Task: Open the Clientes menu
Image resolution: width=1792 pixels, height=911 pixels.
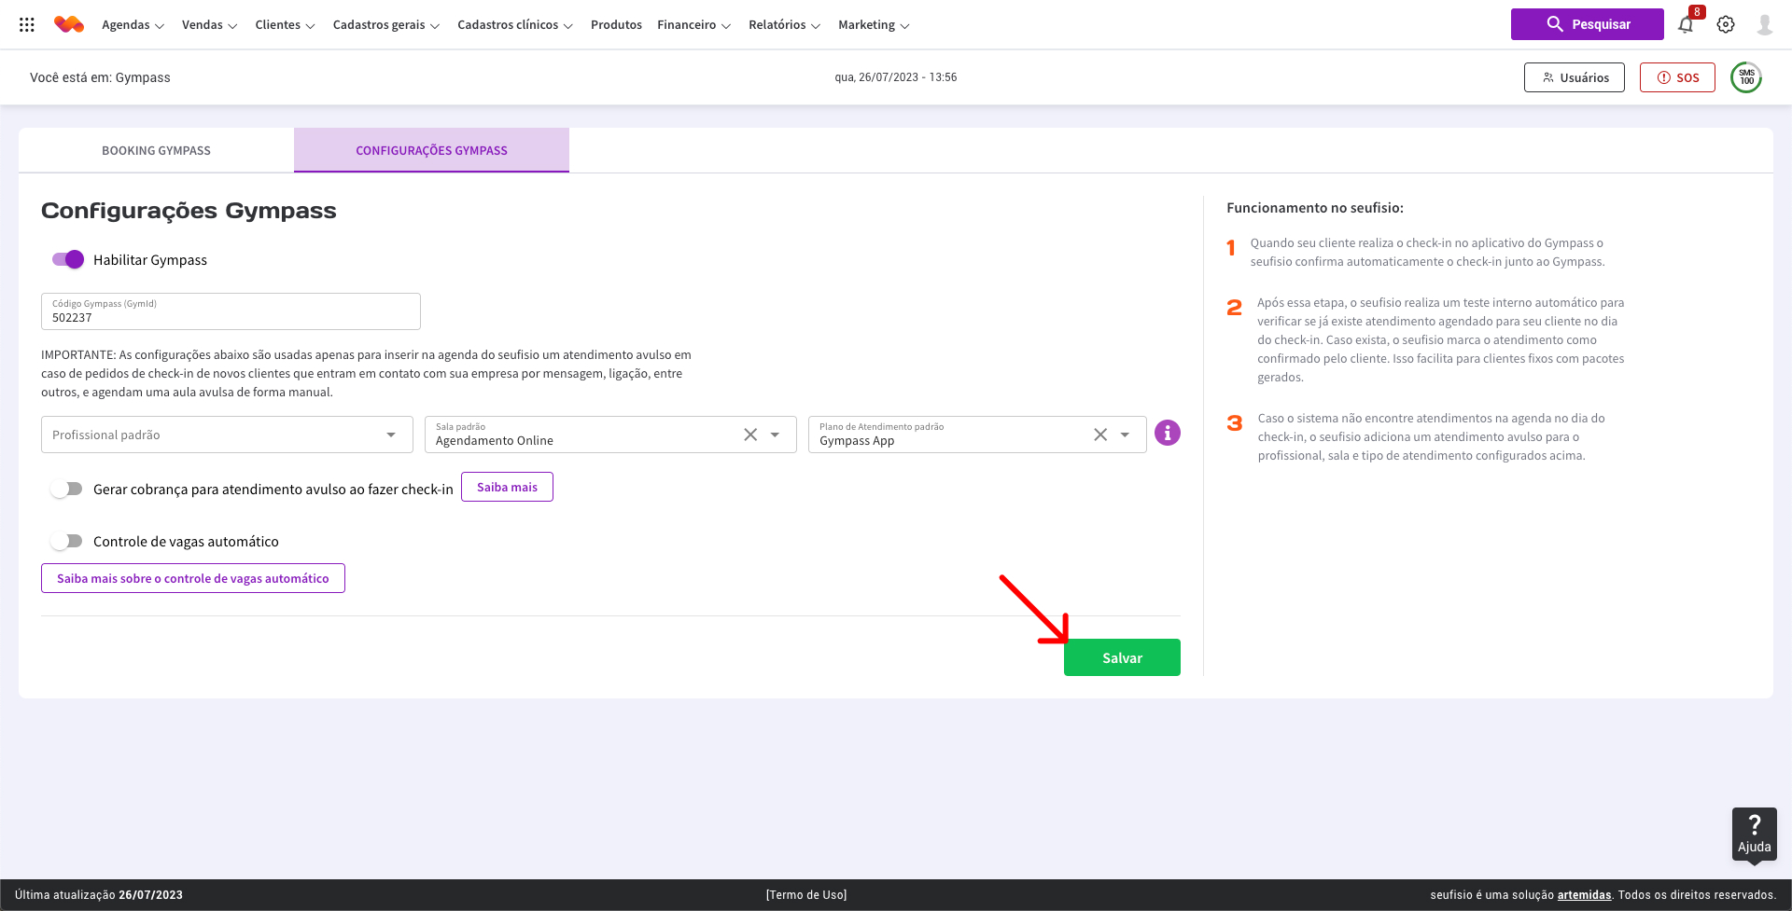Action: [x=285, y=25]
